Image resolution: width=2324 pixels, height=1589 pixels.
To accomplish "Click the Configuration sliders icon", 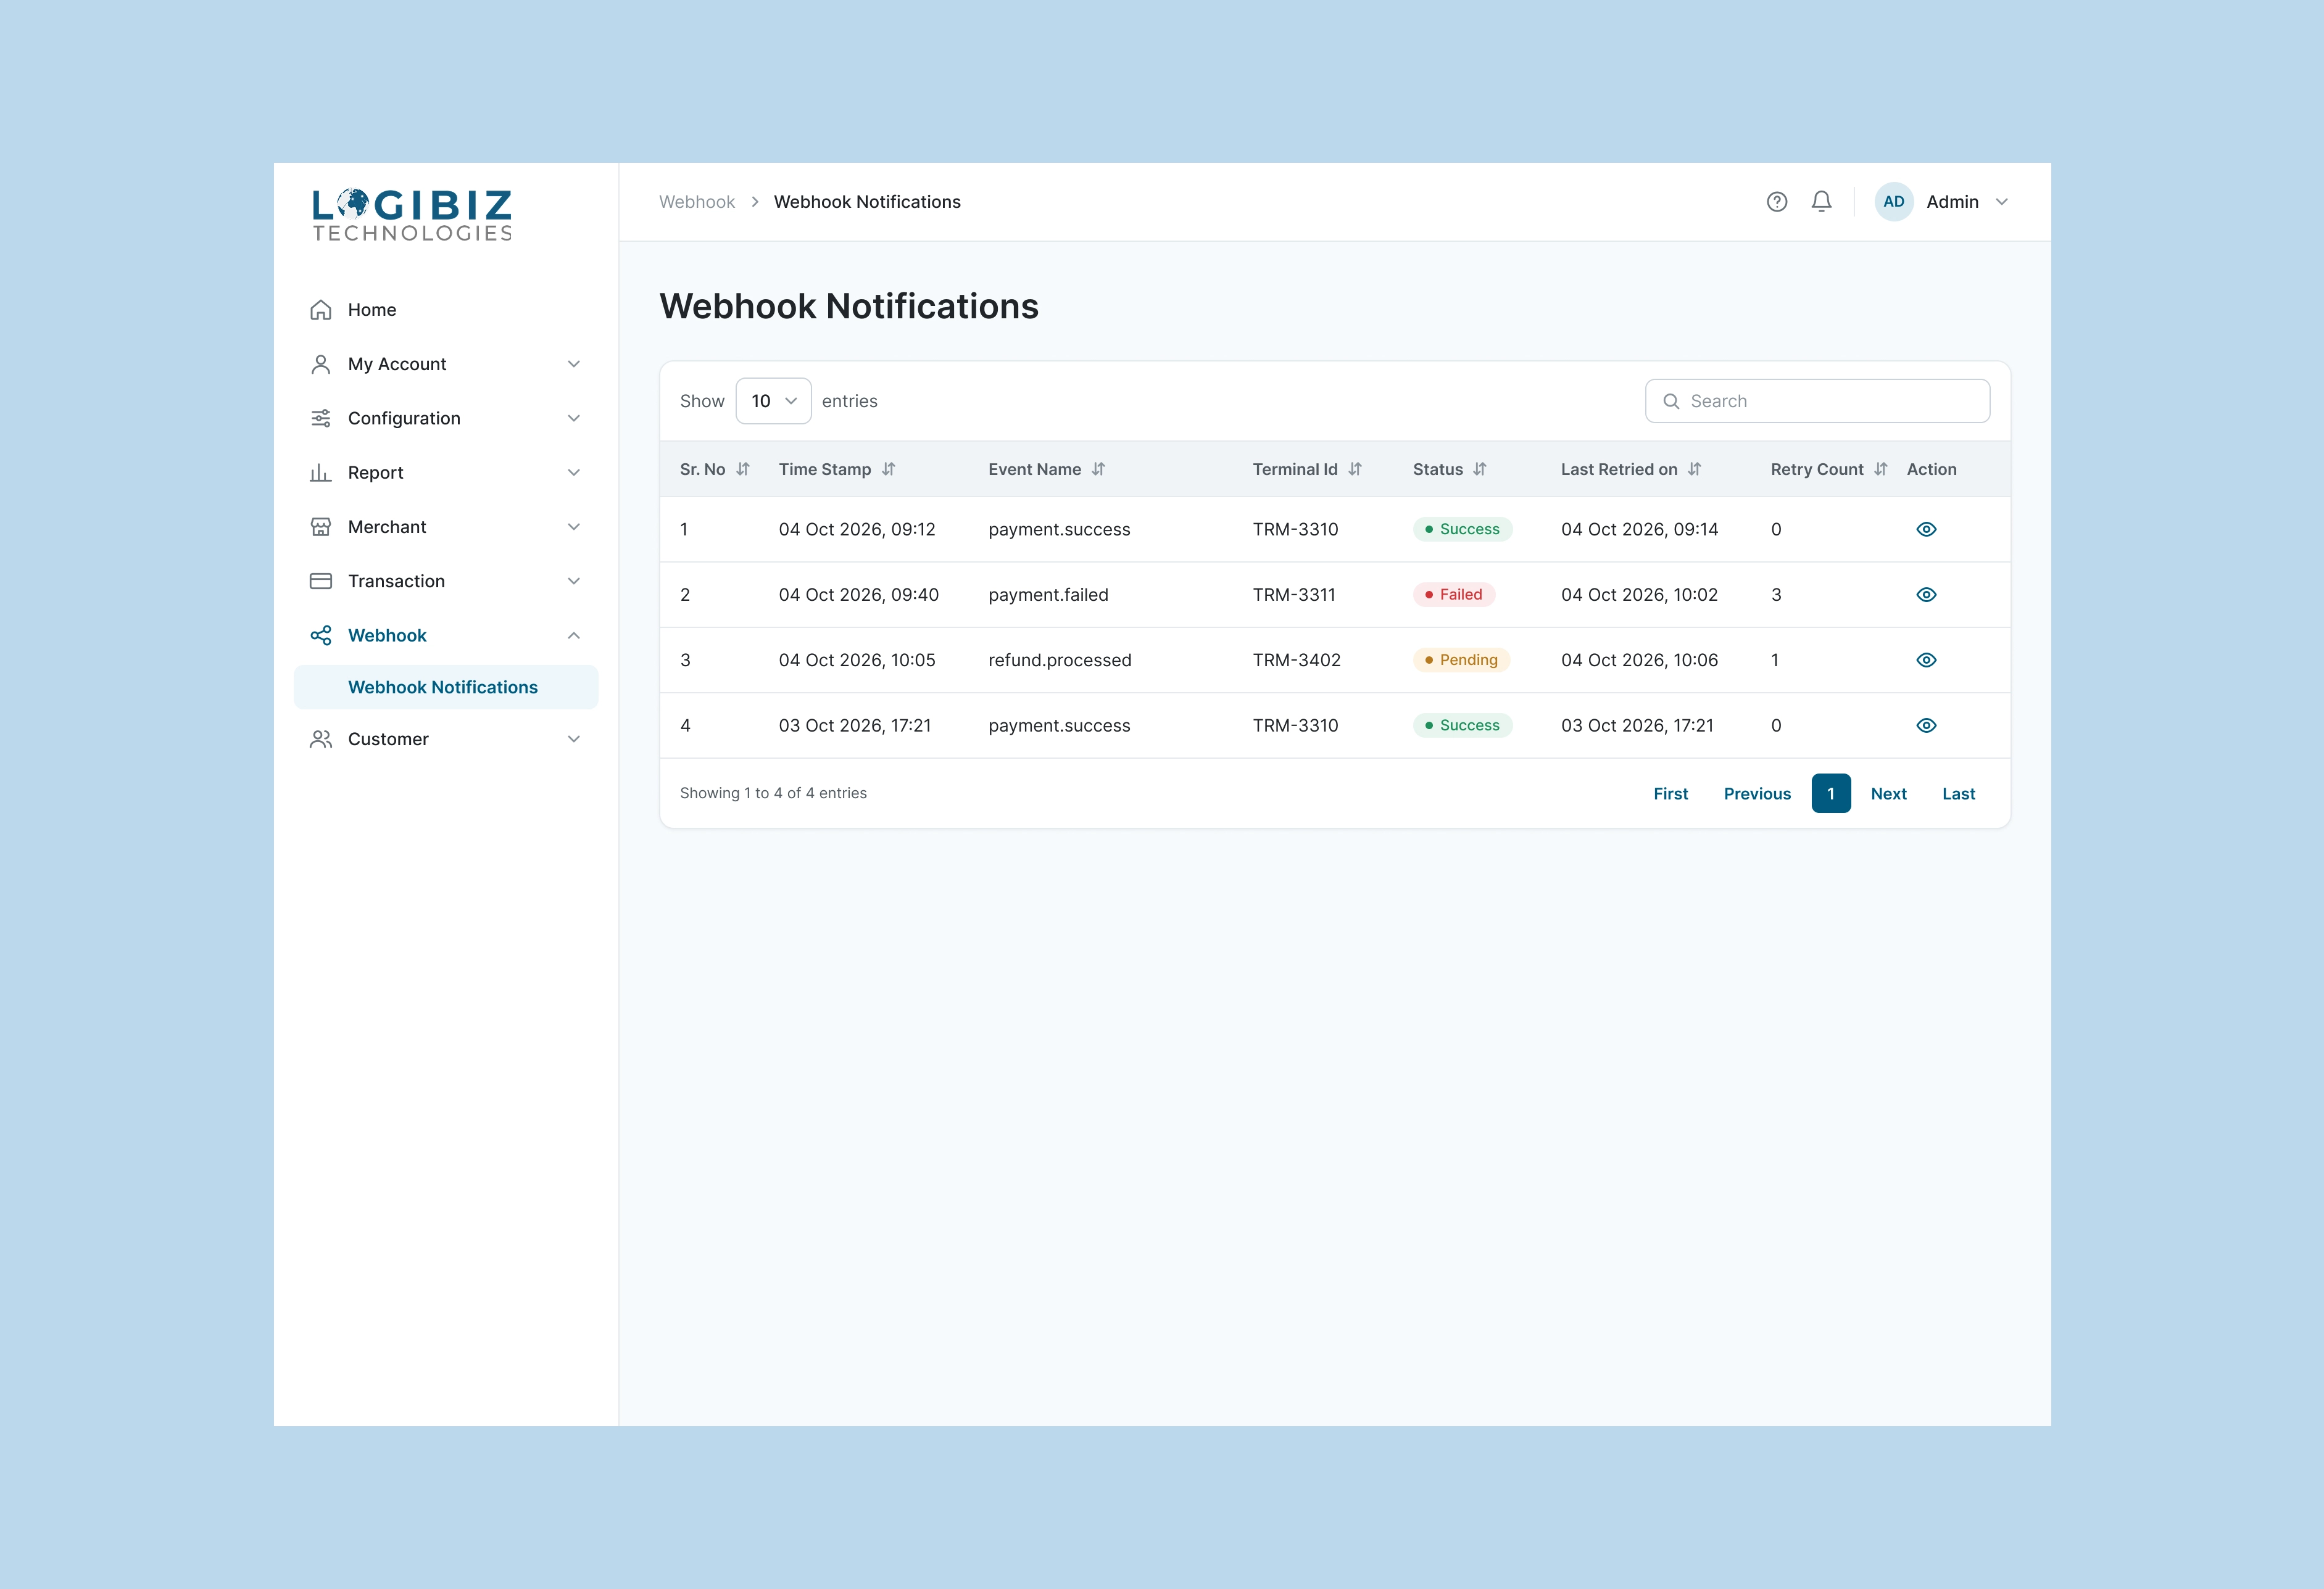I will pos(320,418).
